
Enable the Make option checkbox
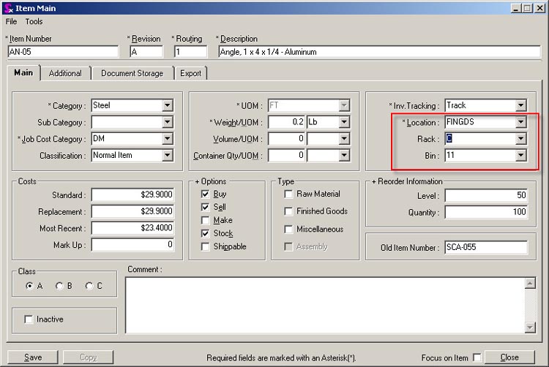(206, 221)
